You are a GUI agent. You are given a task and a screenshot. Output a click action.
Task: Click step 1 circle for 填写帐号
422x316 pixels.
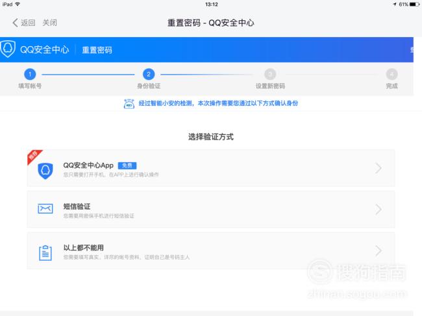tap(30, 74)
